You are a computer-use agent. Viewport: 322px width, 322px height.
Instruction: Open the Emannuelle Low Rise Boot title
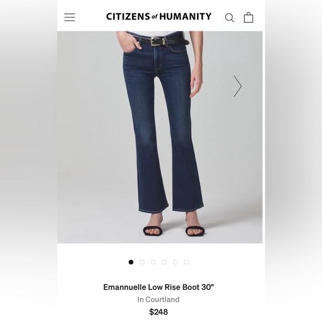tap(159, 287)
